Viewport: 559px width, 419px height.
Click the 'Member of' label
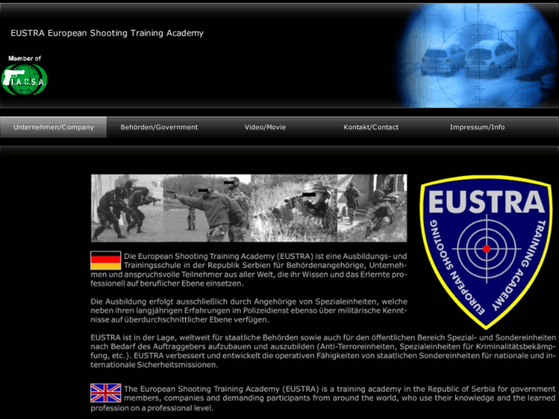click(x=25, y=58)
